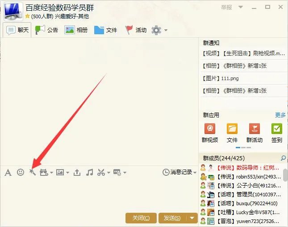Click the blue page indicator dot under 群应用
Screen dimensions: 288x227
(238, 148)
